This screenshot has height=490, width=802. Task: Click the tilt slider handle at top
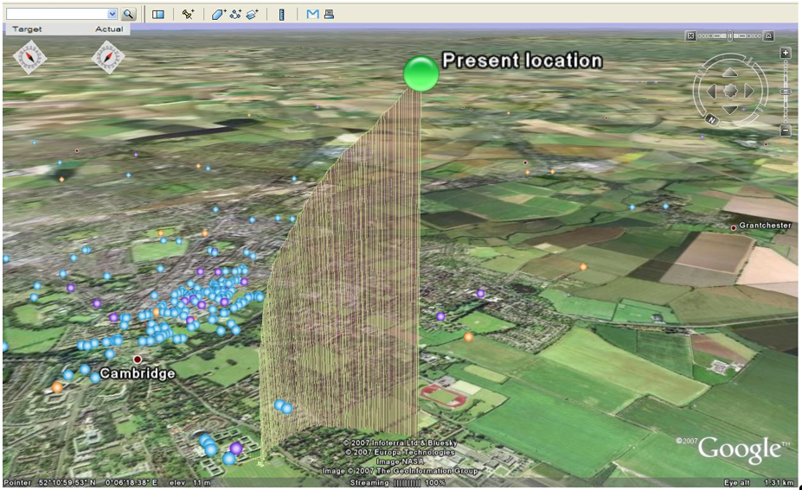730,35
